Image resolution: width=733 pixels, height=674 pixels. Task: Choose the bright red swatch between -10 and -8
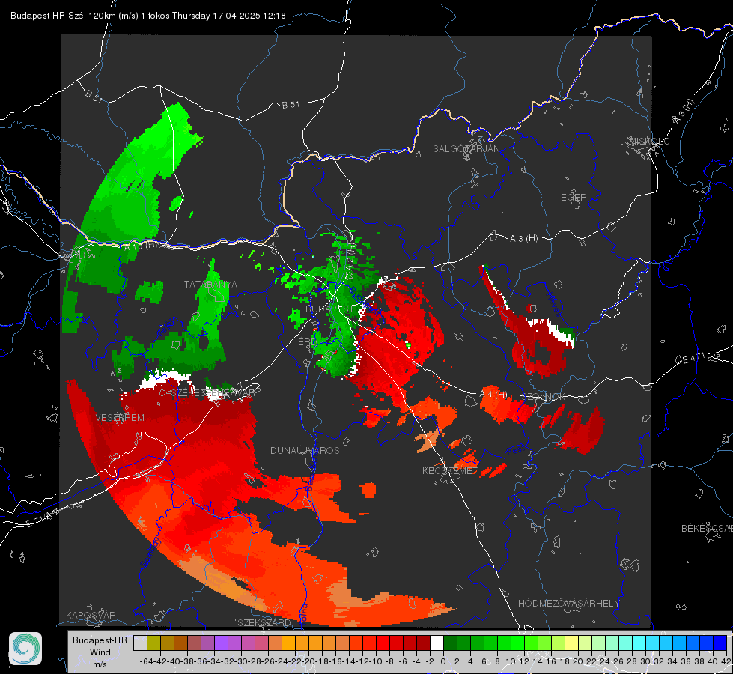[383, 643]
